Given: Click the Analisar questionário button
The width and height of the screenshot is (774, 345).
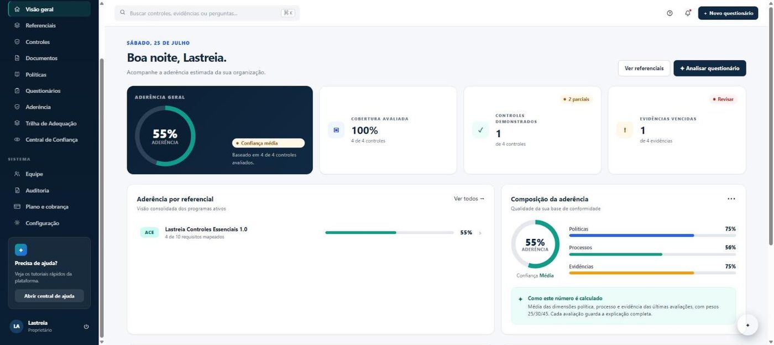Looking at the screenshot, I should (x=710, y=68).
